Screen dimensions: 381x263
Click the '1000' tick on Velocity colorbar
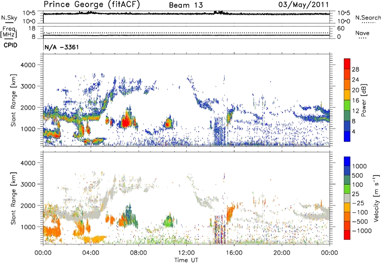coord(359,166)
